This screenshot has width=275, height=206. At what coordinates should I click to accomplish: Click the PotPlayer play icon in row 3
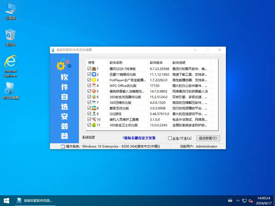[95, 80]
